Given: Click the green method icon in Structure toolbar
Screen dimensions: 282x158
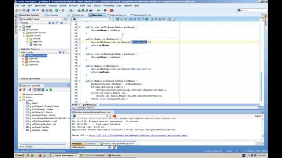Looking at the screenshot, I should [x=51, y=90].
